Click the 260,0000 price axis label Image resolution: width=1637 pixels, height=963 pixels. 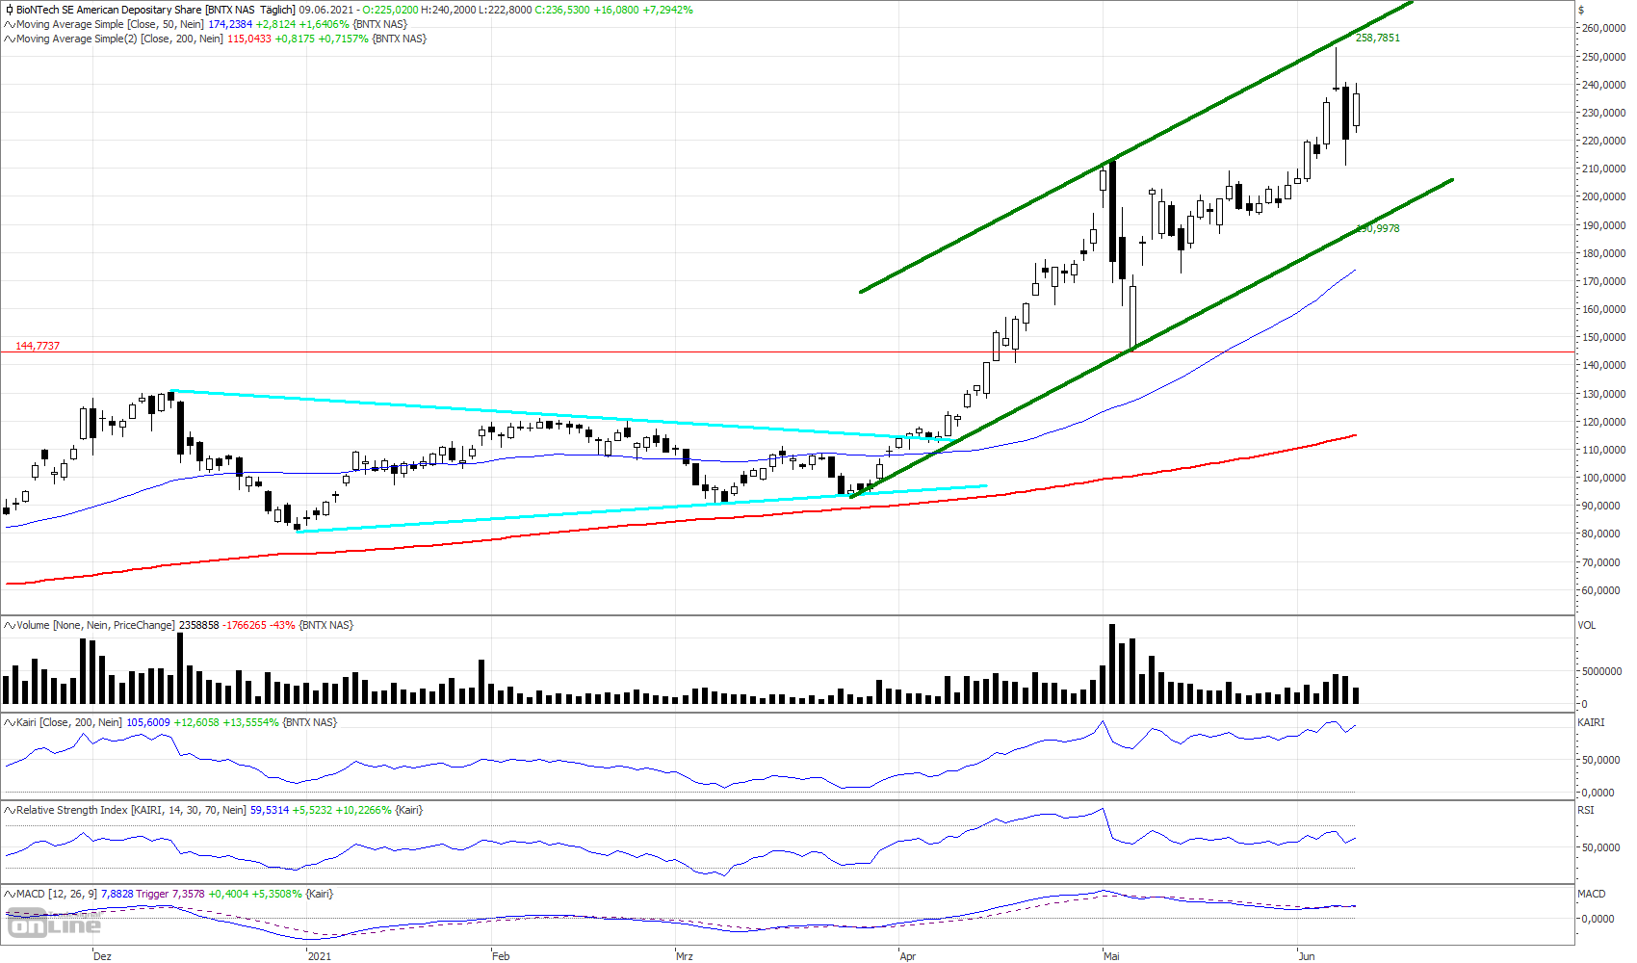click(x=1604, y=28)
